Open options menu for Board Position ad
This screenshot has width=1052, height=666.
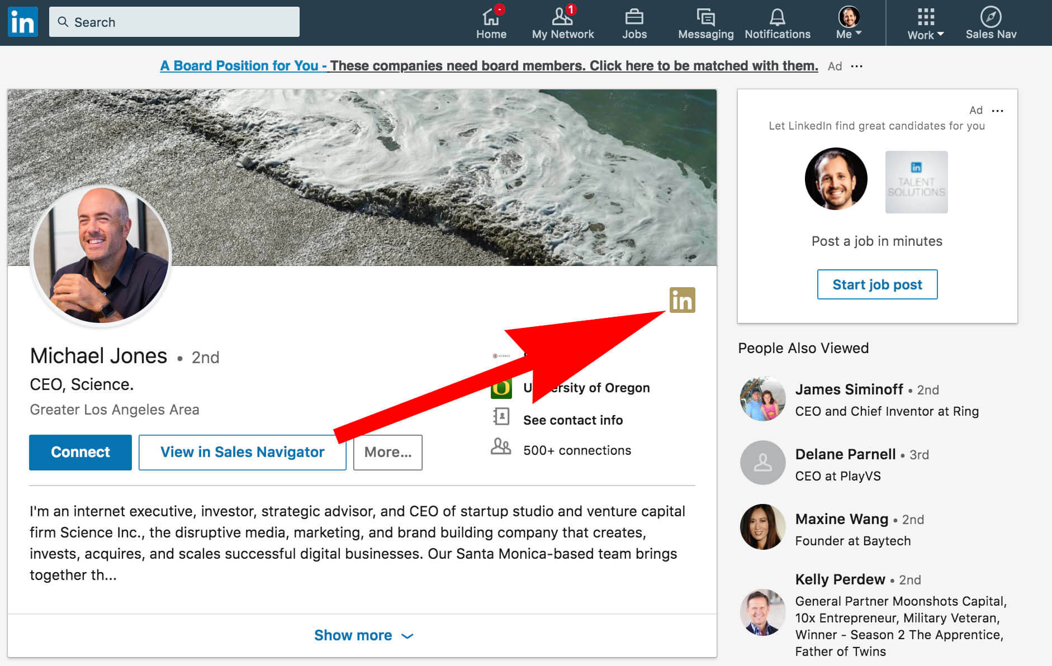click(x=857, y=66)
